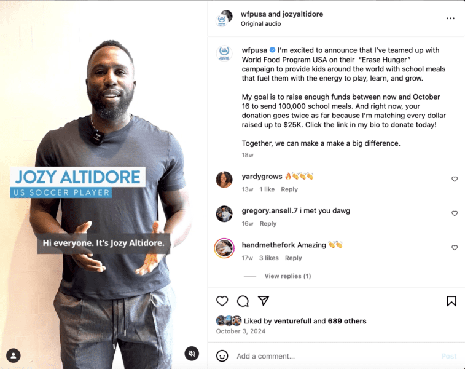Open wfpusa profile picture in caption
The image size is (465, 369).
click(224, 54)
